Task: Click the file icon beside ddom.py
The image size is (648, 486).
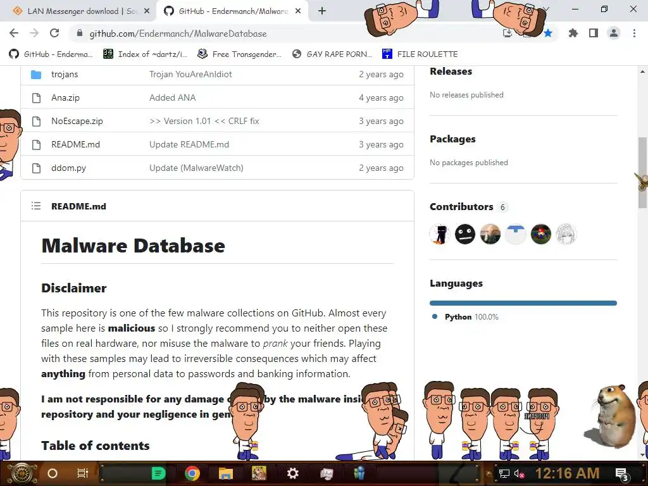Action: 36,168
